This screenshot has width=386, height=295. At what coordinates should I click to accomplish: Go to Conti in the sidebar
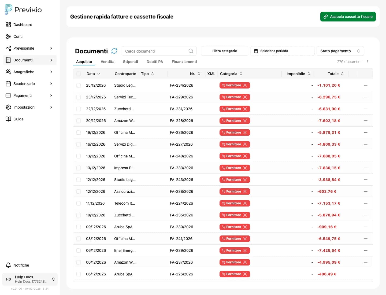point(18,36)
